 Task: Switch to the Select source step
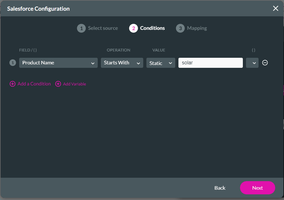coord(103,28)
